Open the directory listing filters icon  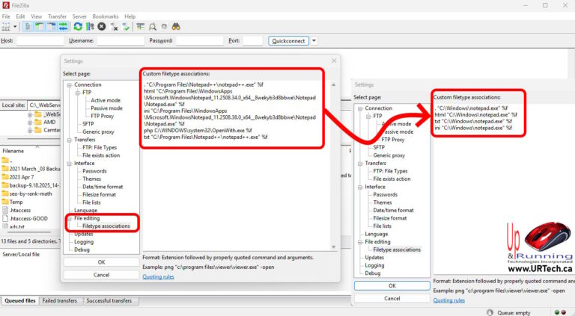click(x=140, y=26)
